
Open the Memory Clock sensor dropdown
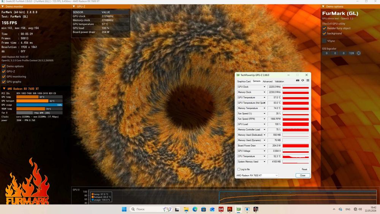click(x=264, y=92)
